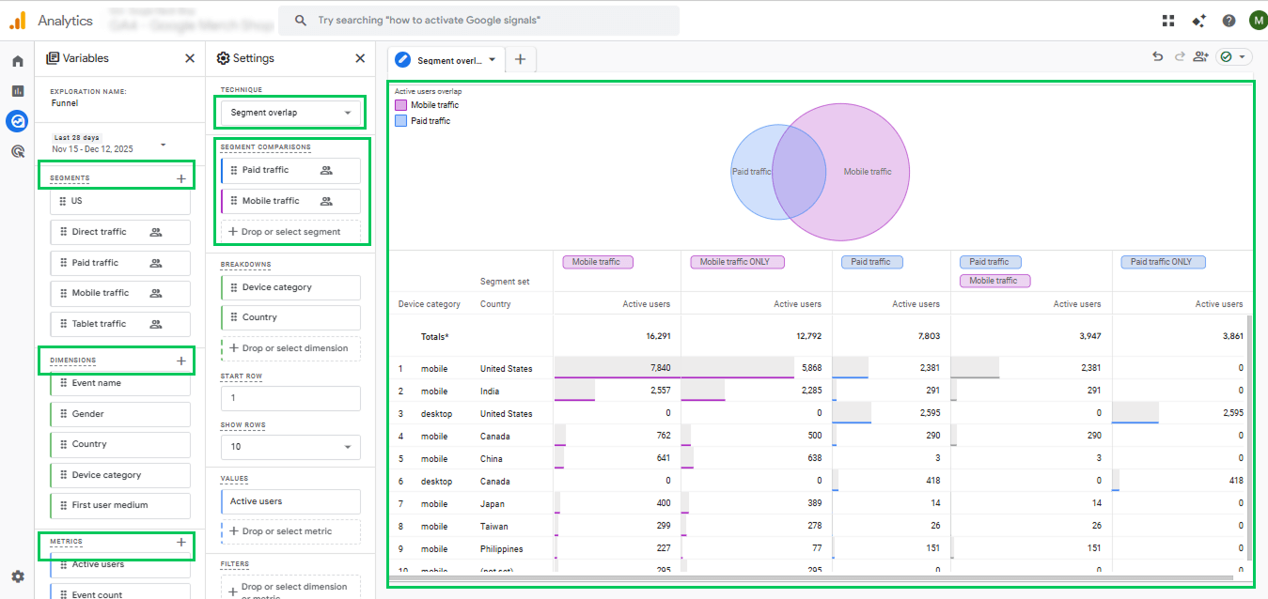
Task: Open Admin settings gear icon
Action: coord(18,576)
